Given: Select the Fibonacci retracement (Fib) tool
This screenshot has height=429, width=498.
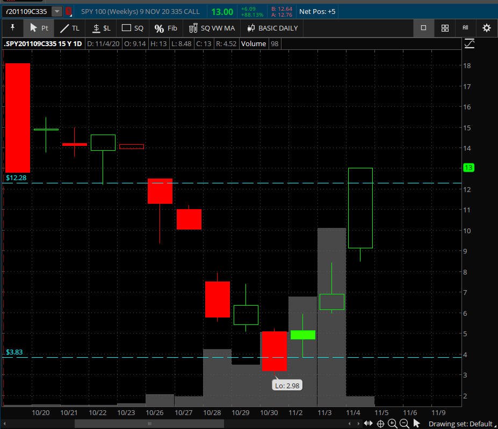Looking at the screenshot, I should 165,28.
